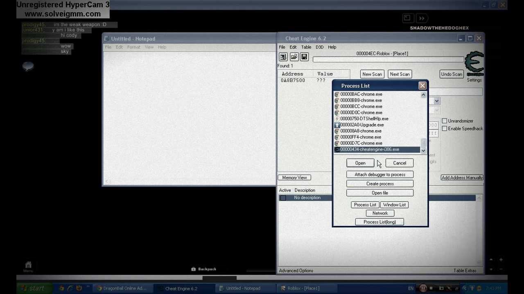Click Attach debugger to process
Screen dimensions: 524x294
point(380,175)
